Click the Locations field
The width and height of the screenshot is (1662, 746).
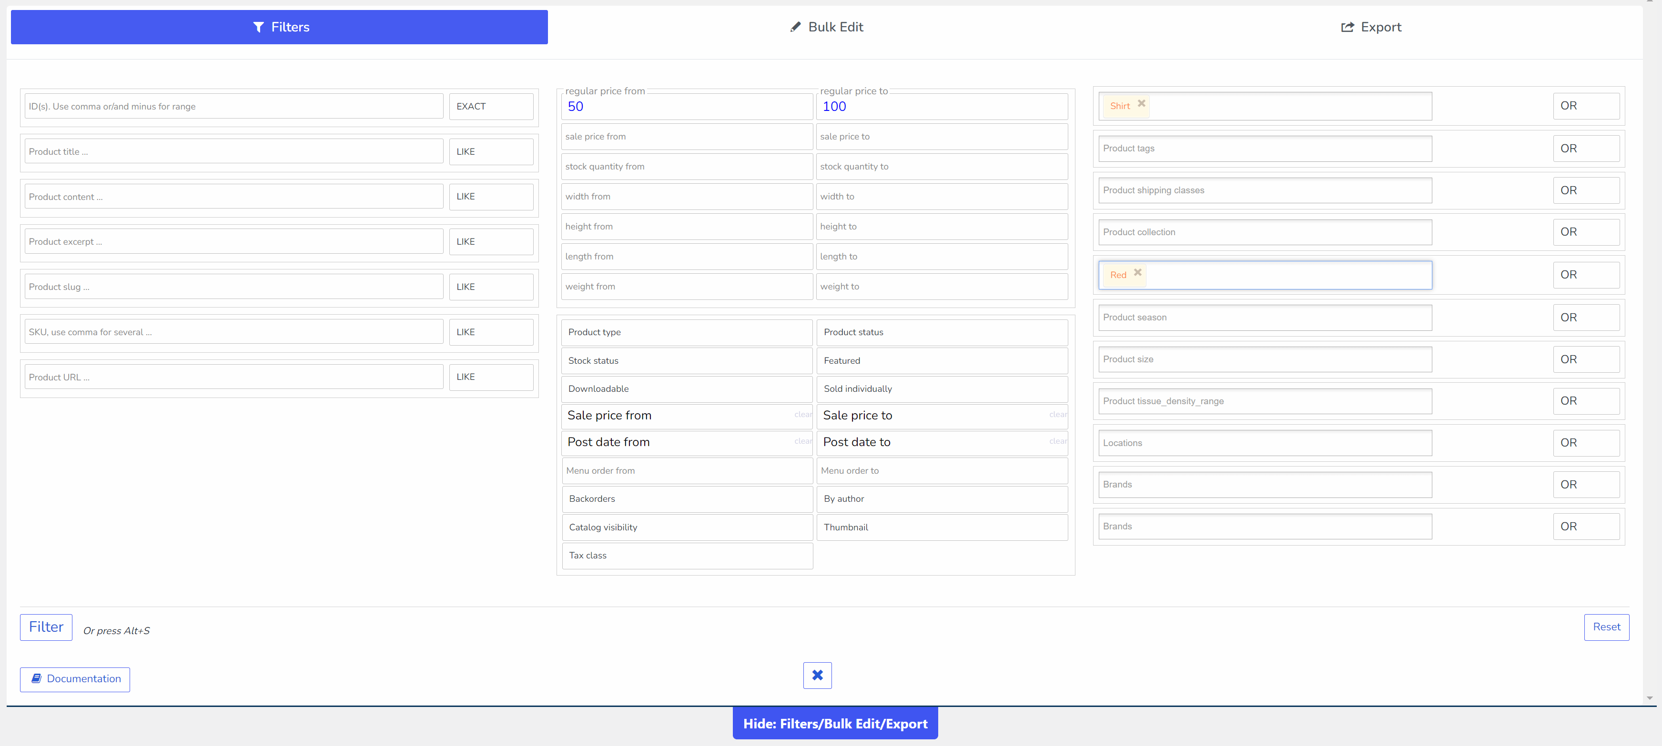coord(1265,443)
